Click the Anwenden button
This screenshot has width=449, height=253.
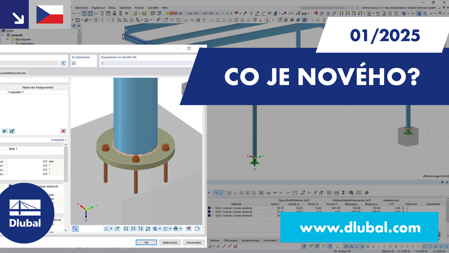tap(193, 242)
